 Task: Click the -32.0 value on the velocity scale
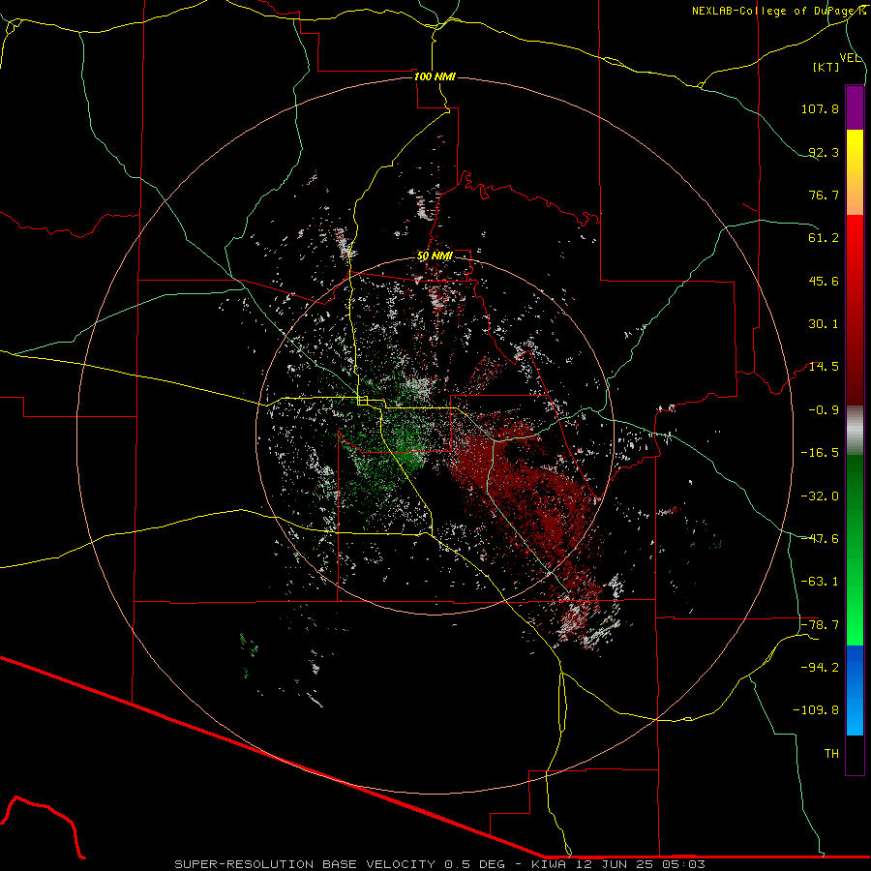820,496
